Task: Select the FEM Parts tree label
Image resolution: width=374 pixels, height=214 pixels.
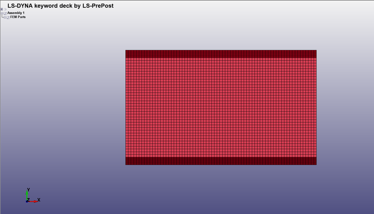Action: [x=18, y=17]
